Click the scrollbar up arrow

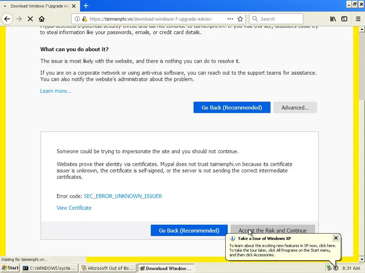tap(362, 29)
